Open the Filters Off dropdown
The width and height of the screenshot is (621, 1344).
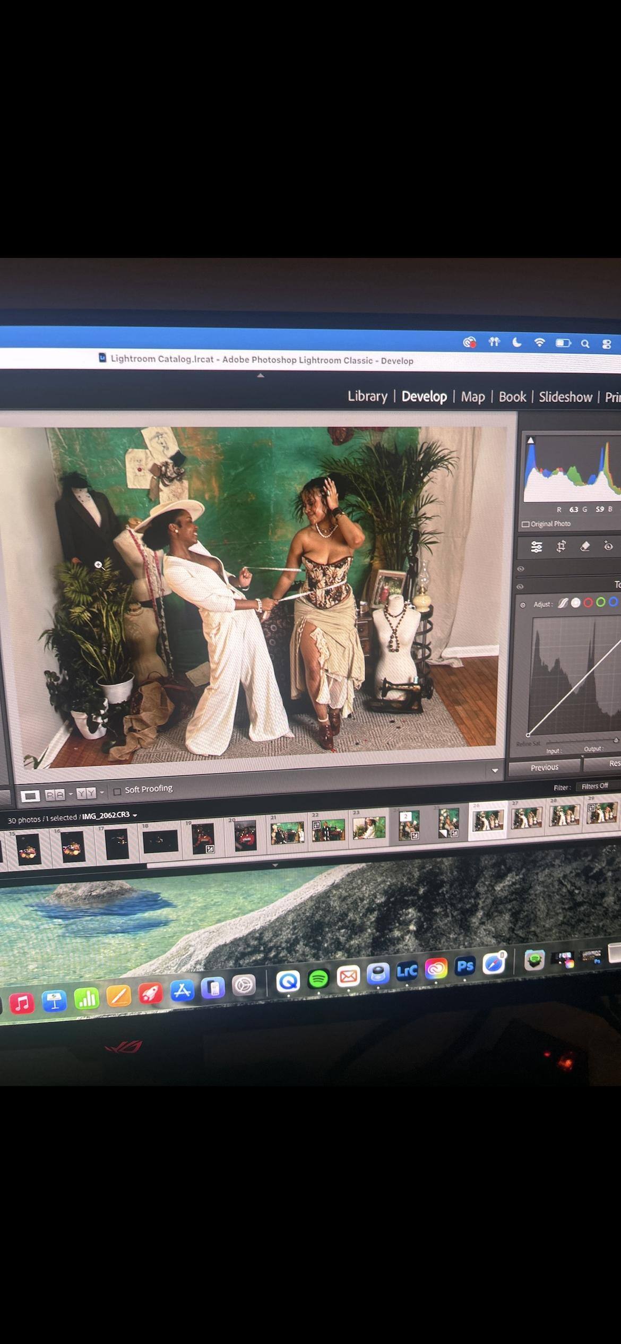click(x=594, y=786)
